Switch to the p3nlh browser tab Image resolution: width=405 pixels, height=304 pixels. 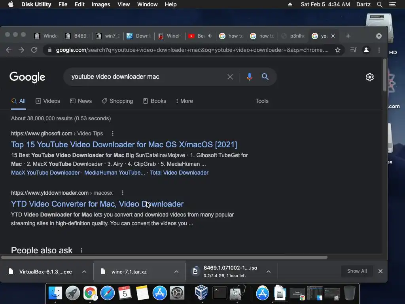coord(293,36)
